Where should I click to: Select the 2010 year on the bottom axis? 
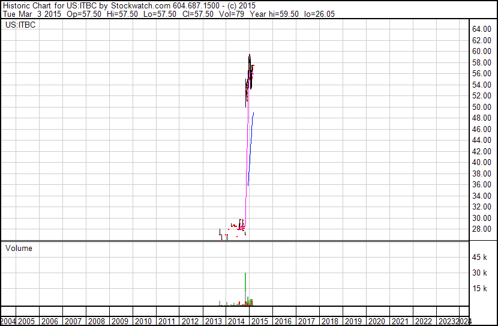[143, 321]
